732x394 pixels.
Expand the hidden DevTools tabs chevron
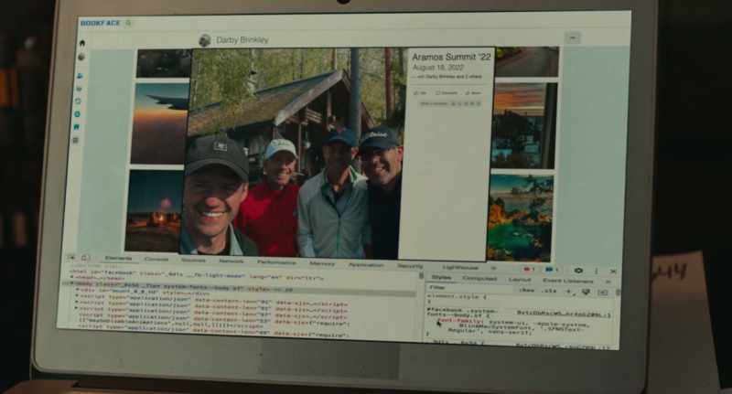(493, 269)
